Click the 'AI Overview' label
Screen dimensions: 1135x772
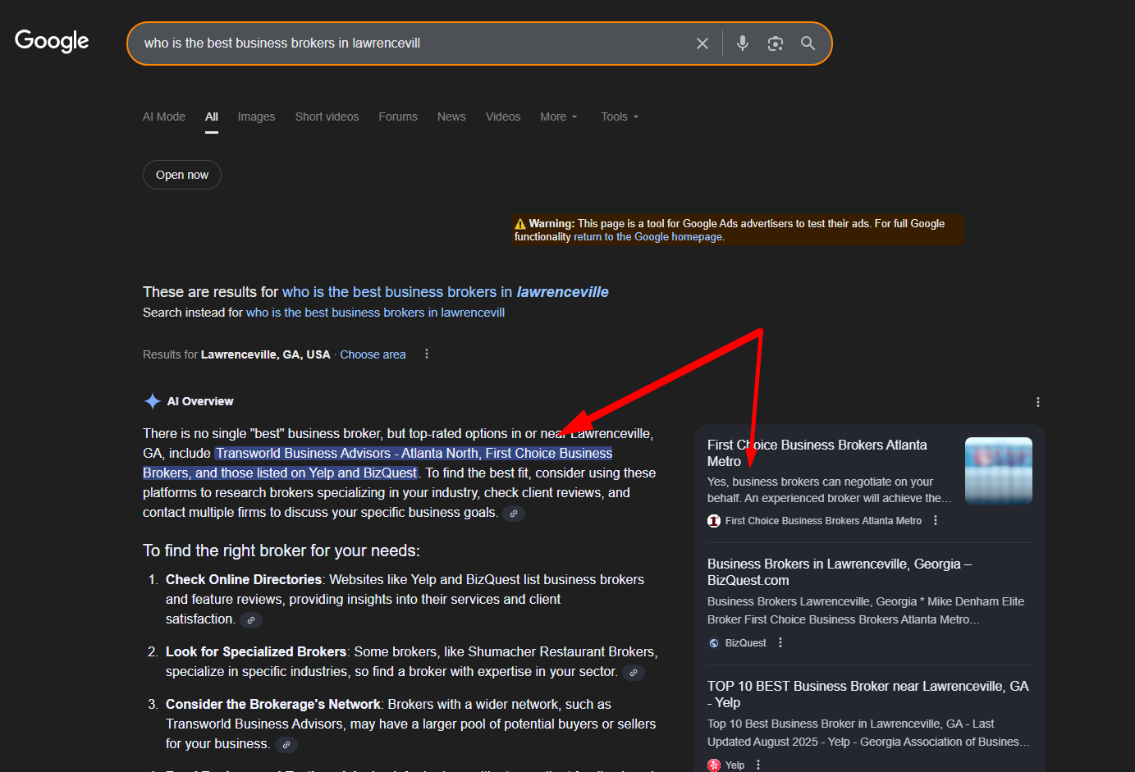pos(200,401)
